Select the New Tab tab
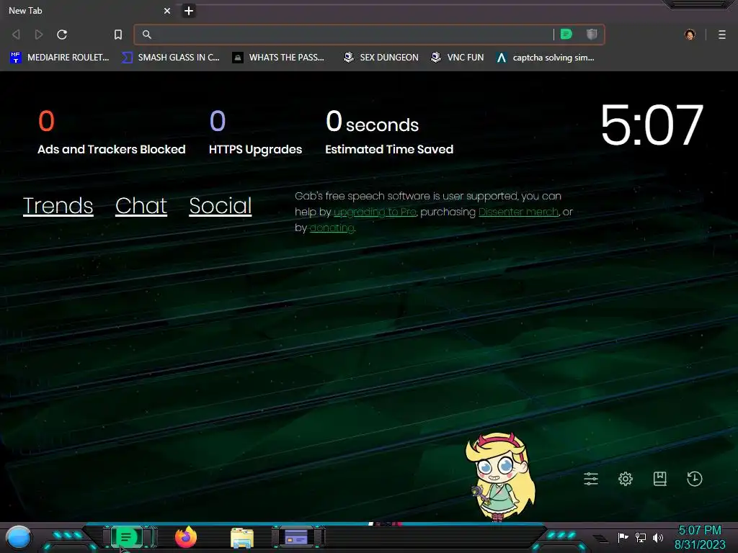 click(x=89, y=11)
